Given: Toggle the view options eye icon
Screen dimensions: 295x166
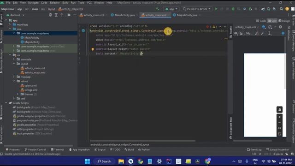Looking at the screenshot, I should point(236,33).
